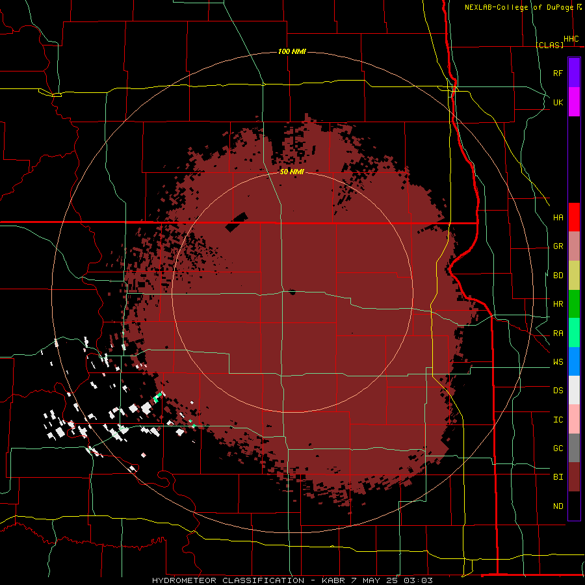Select the "HA" legend label
585x585 pixels.
[x=558, y=218]
